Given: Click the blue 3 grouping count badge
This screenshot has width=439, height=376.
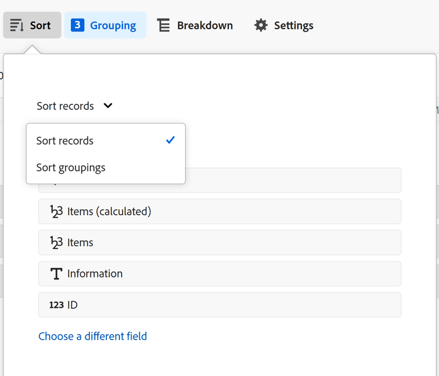Looking at the screenshot, I should pyautogui.click(x=77, y=25).
